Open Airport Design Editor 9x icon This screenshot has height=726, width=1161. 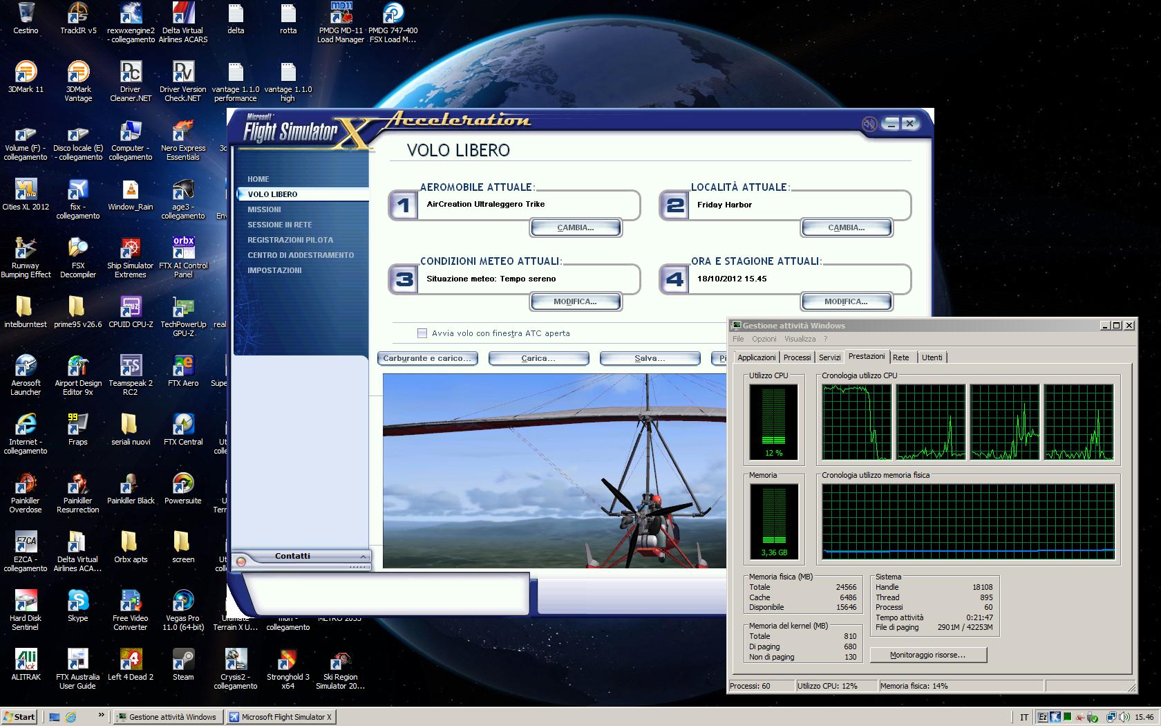click(x=78, y=375)
